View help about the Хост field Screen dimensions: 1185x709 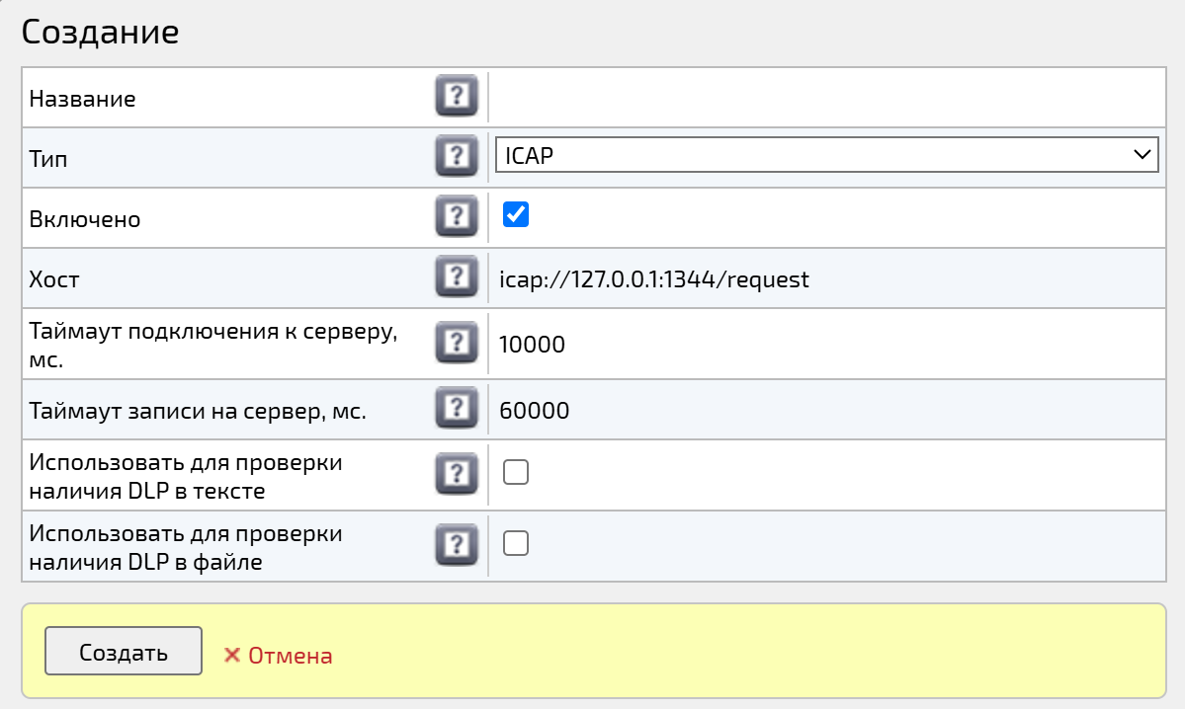coord(457,277)
